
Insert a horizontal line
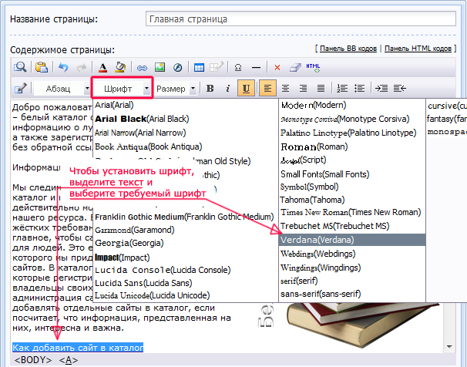coord(256,68)
